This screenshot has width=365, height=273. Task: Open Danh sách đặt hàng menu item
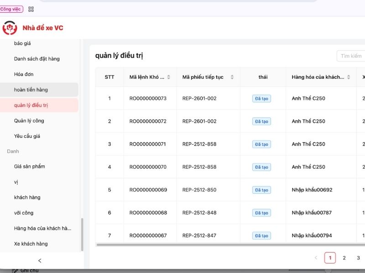click(36, 59)
